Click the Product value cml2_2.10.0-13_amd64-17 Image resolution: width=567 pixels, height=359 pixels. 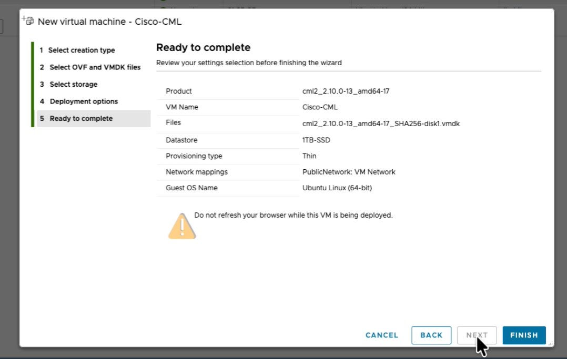pos(346,91)
